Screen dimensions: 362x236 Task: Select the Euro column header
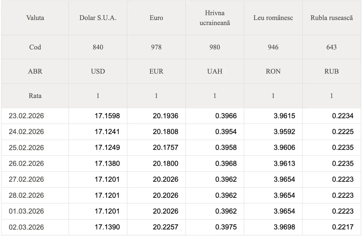click(156, 18)
